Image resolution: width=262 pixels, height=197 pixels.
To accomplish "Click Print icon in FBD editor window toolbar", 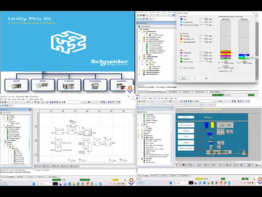I will pyautogui.click(x=7, y=102).
